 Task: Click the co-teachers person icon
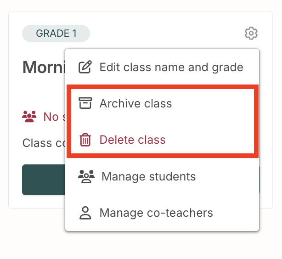85,213
